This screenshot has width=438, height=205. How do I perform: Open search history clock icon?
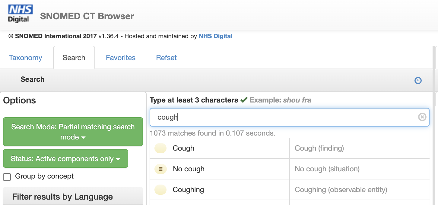click(x=418, y=81)
